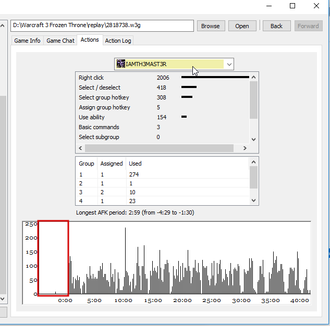Screen dimensions: 330x326
Task: Click actions list scroll up arrow
Action: pos(253,77)
